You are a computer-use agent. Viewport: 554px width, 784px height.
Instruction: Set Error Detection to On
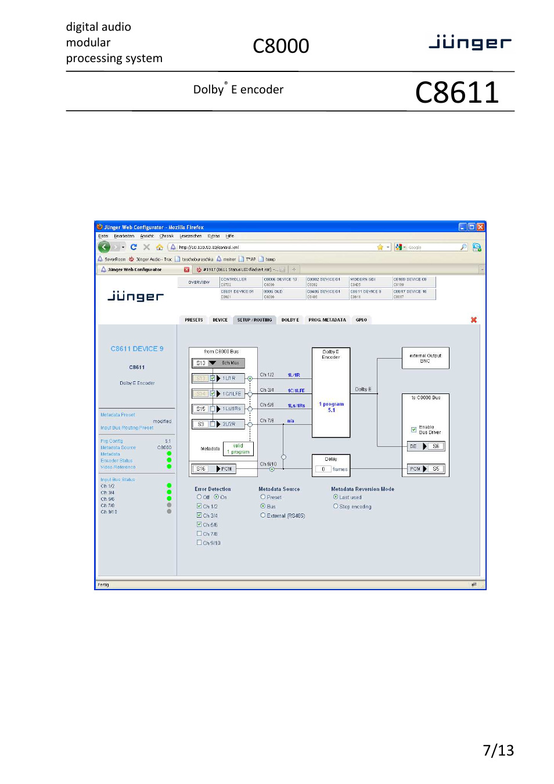tap(217, 497)
